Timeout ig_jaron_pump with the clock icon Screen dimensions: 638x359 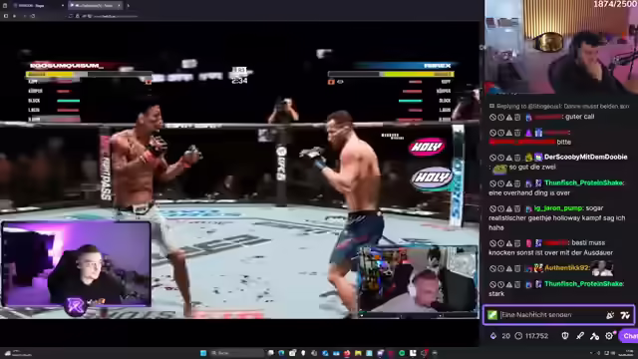tap(500, 208)
